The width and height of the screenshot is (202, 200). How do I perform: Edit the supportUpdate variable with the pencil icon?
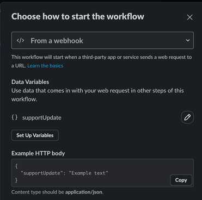(x=187, y=117)
